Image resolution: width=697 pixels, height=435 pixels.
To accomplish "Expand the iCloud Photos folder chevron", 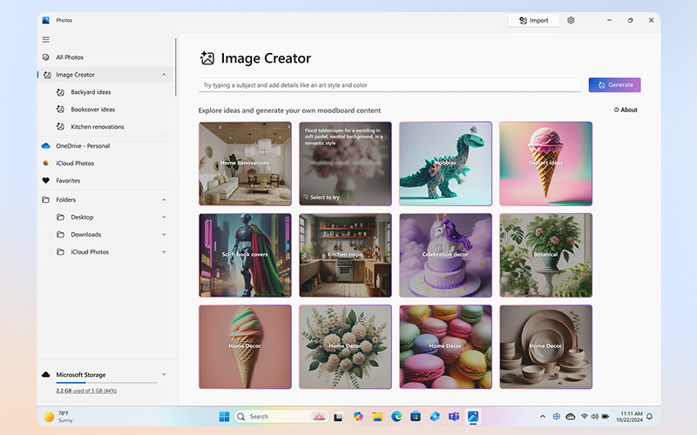I will [x=164, y=251].
